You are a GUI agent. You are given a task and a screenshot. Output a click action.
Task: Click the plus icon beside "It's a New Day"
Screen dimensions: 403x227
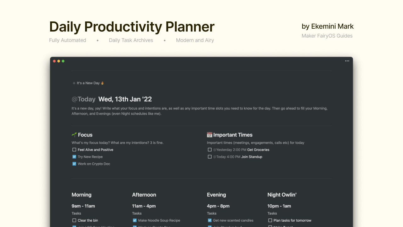click(74, 83)
